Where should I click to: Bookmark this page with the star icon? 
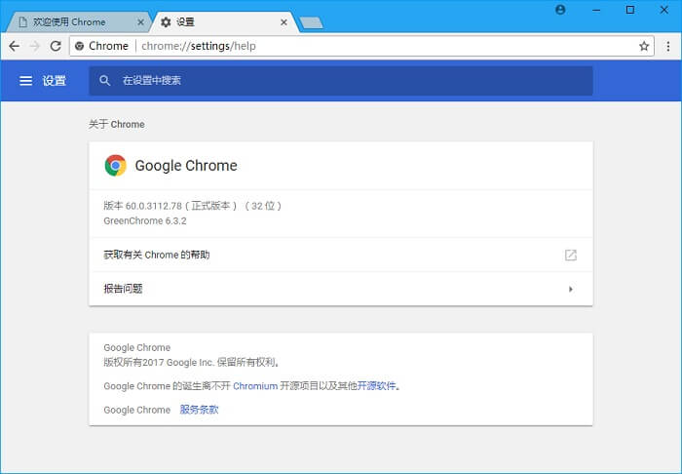click(644, 46)
